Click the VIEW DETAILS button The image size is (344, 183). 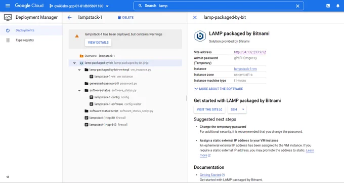[x=98, y=43]
